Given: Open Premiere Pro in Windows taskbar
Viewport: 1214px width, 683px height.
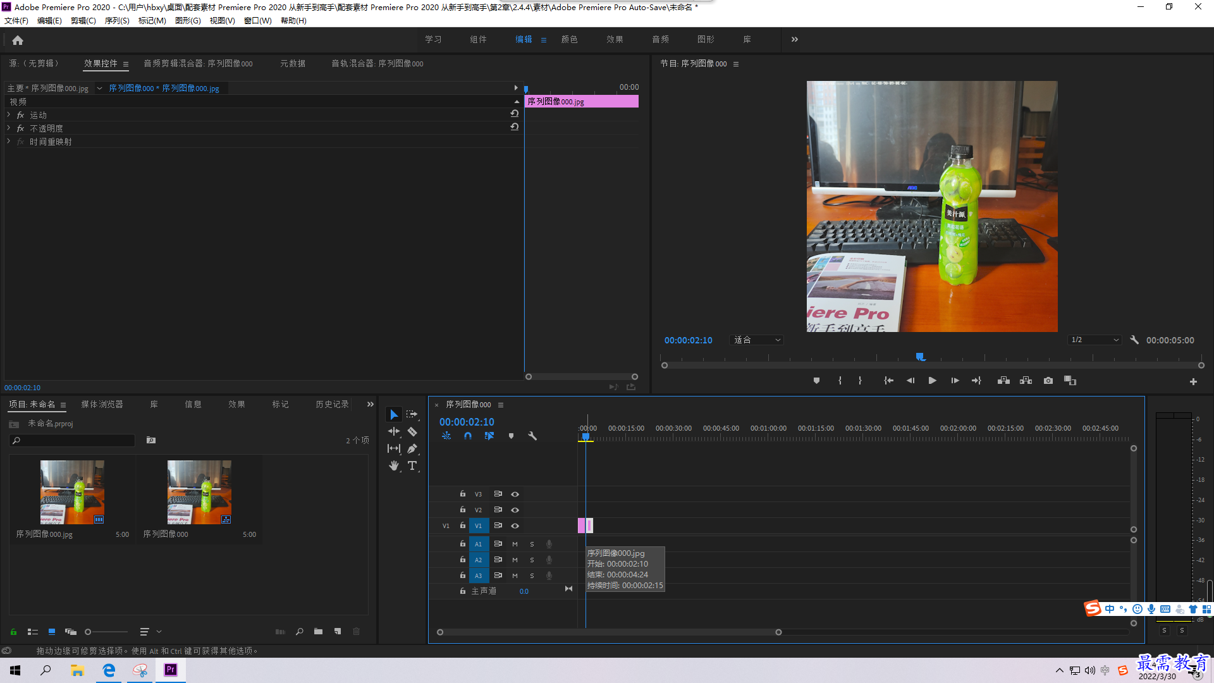Looking at the screenshot, I should (171, 670).
